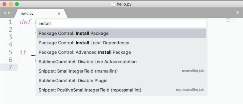Click the back tab navigation arrow

[5, 13]
